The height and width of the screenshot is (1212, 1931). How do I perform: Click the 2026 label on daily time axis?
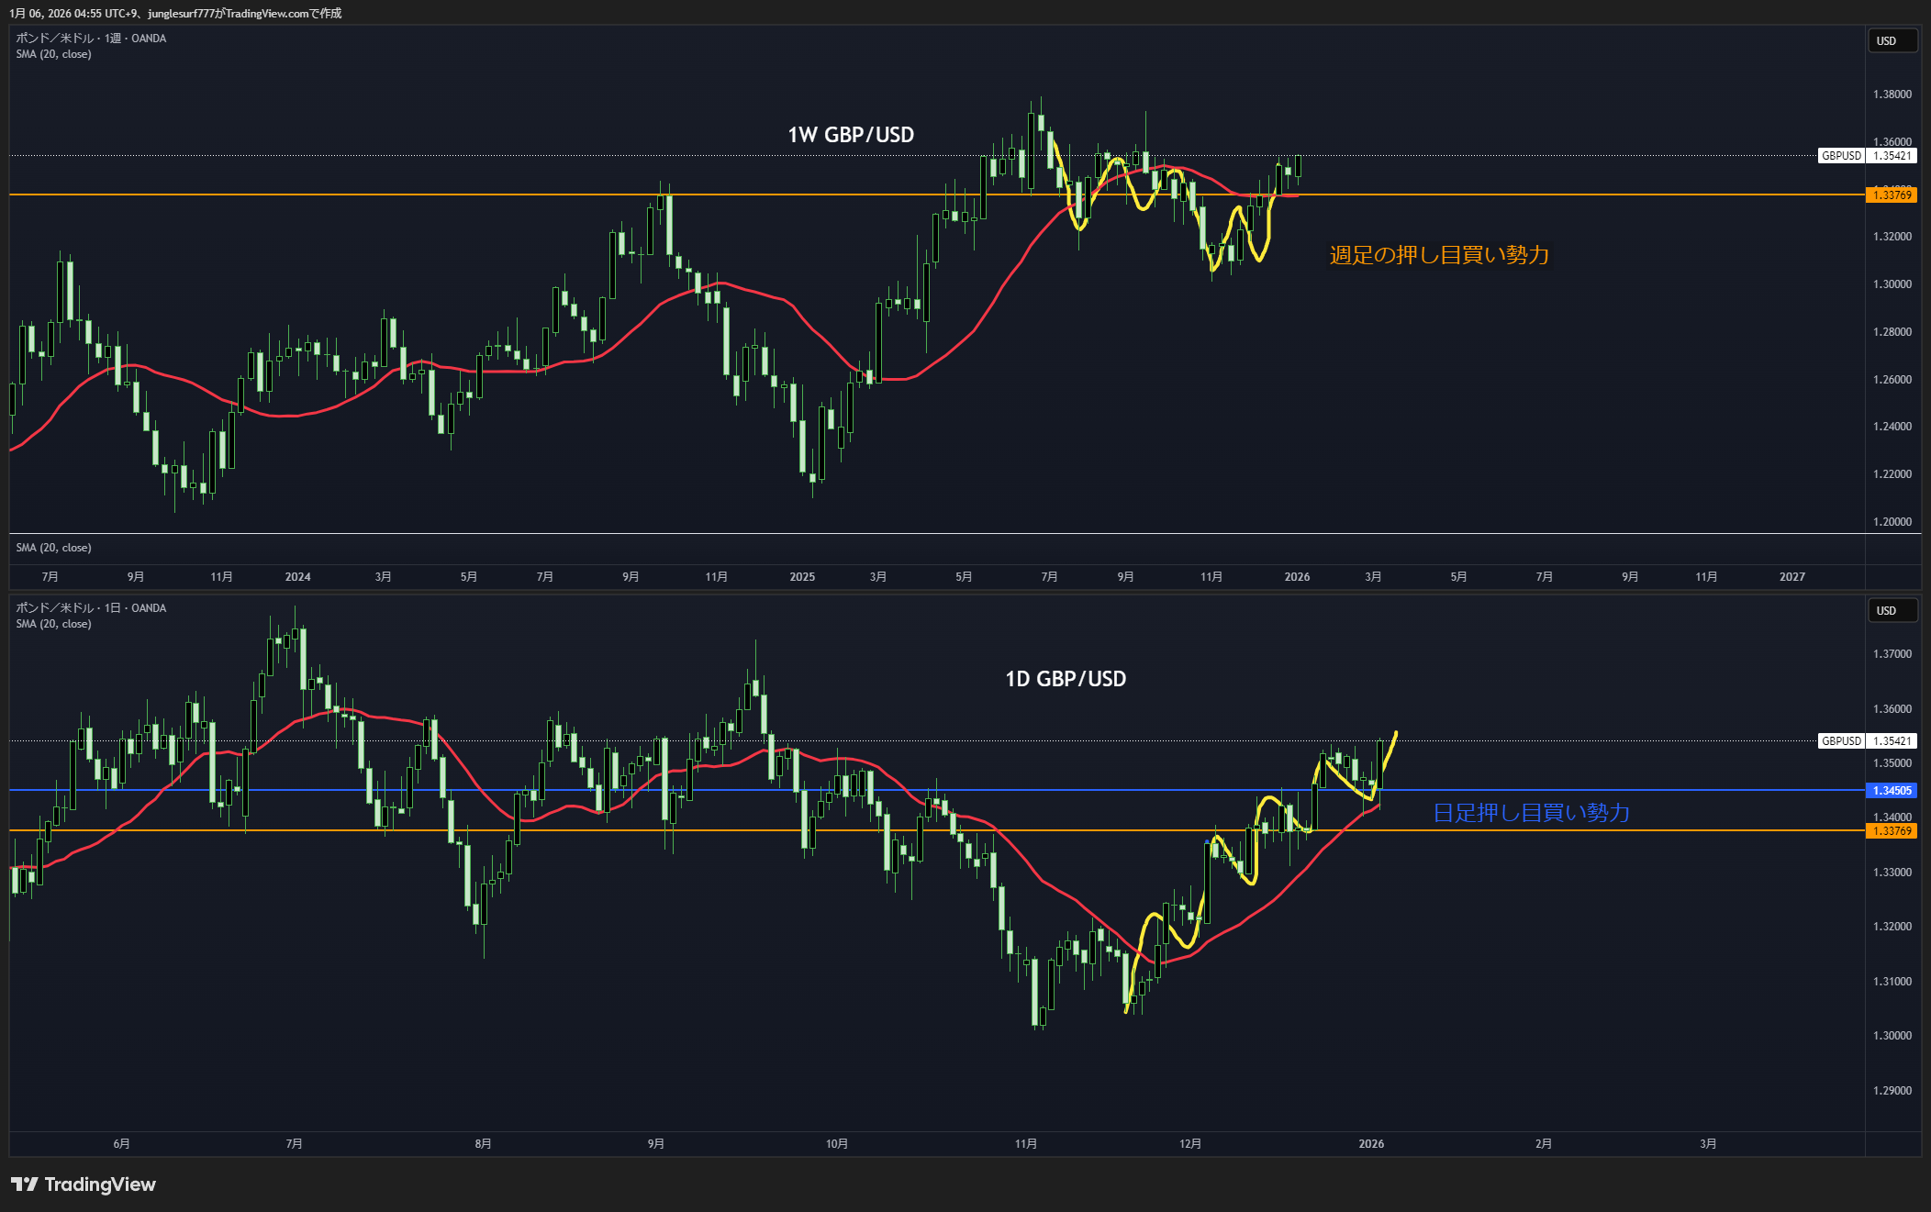point(1371,1144)
